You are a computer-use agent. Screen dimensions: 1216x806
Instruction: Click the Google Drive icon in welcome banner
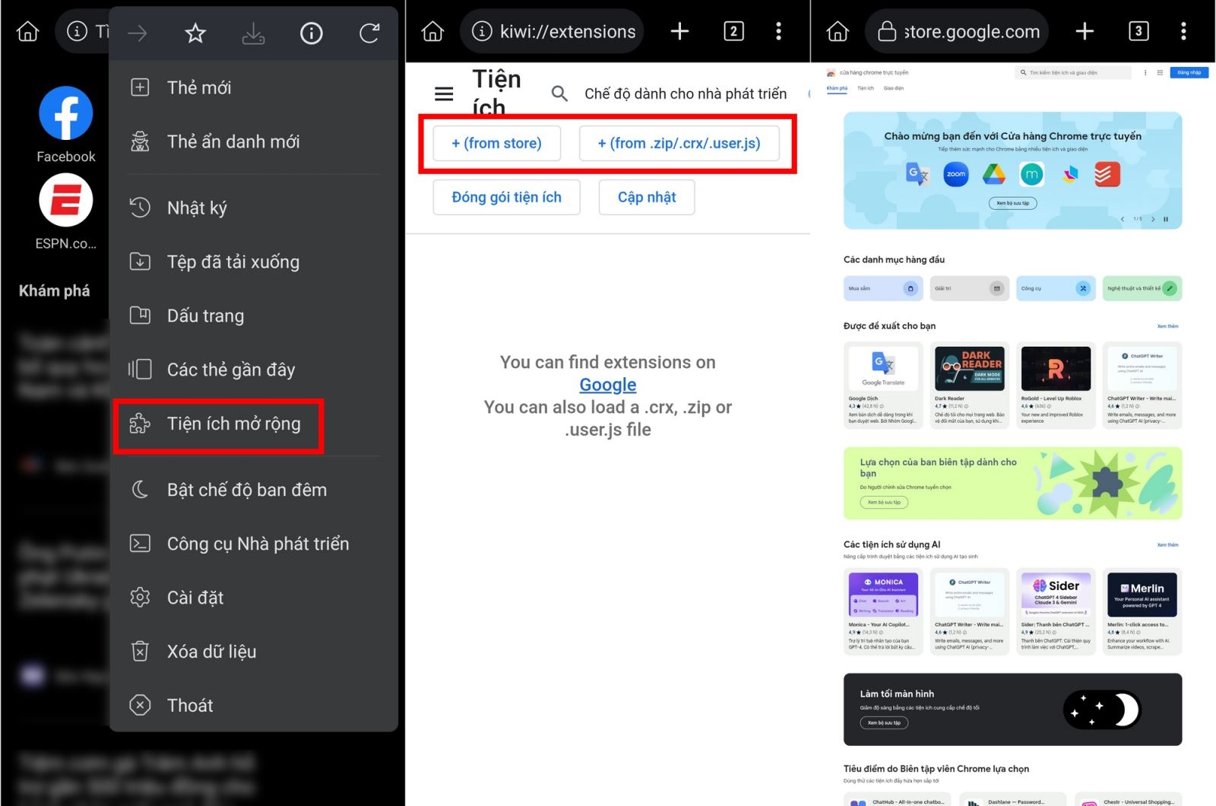click(x=994, y=174)
